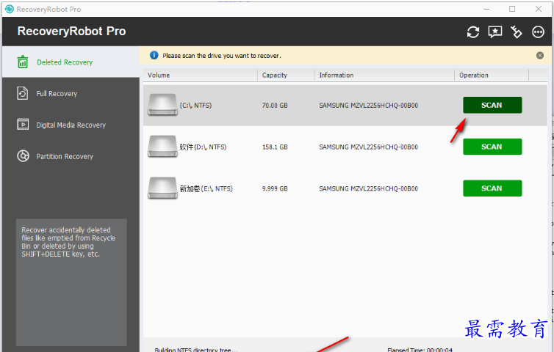The height and width of the screenshot is (352, 554).
Task: Click the blue info icon in notification
Action: point(154,55)
